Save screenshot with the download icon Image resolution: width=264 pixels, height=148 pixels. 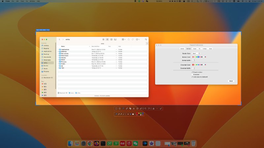(153, 109)
